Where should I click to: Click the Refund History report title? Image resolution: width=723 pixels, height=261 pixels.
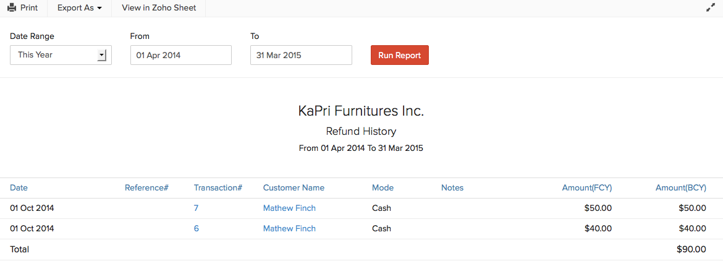(x=361, y=131)
